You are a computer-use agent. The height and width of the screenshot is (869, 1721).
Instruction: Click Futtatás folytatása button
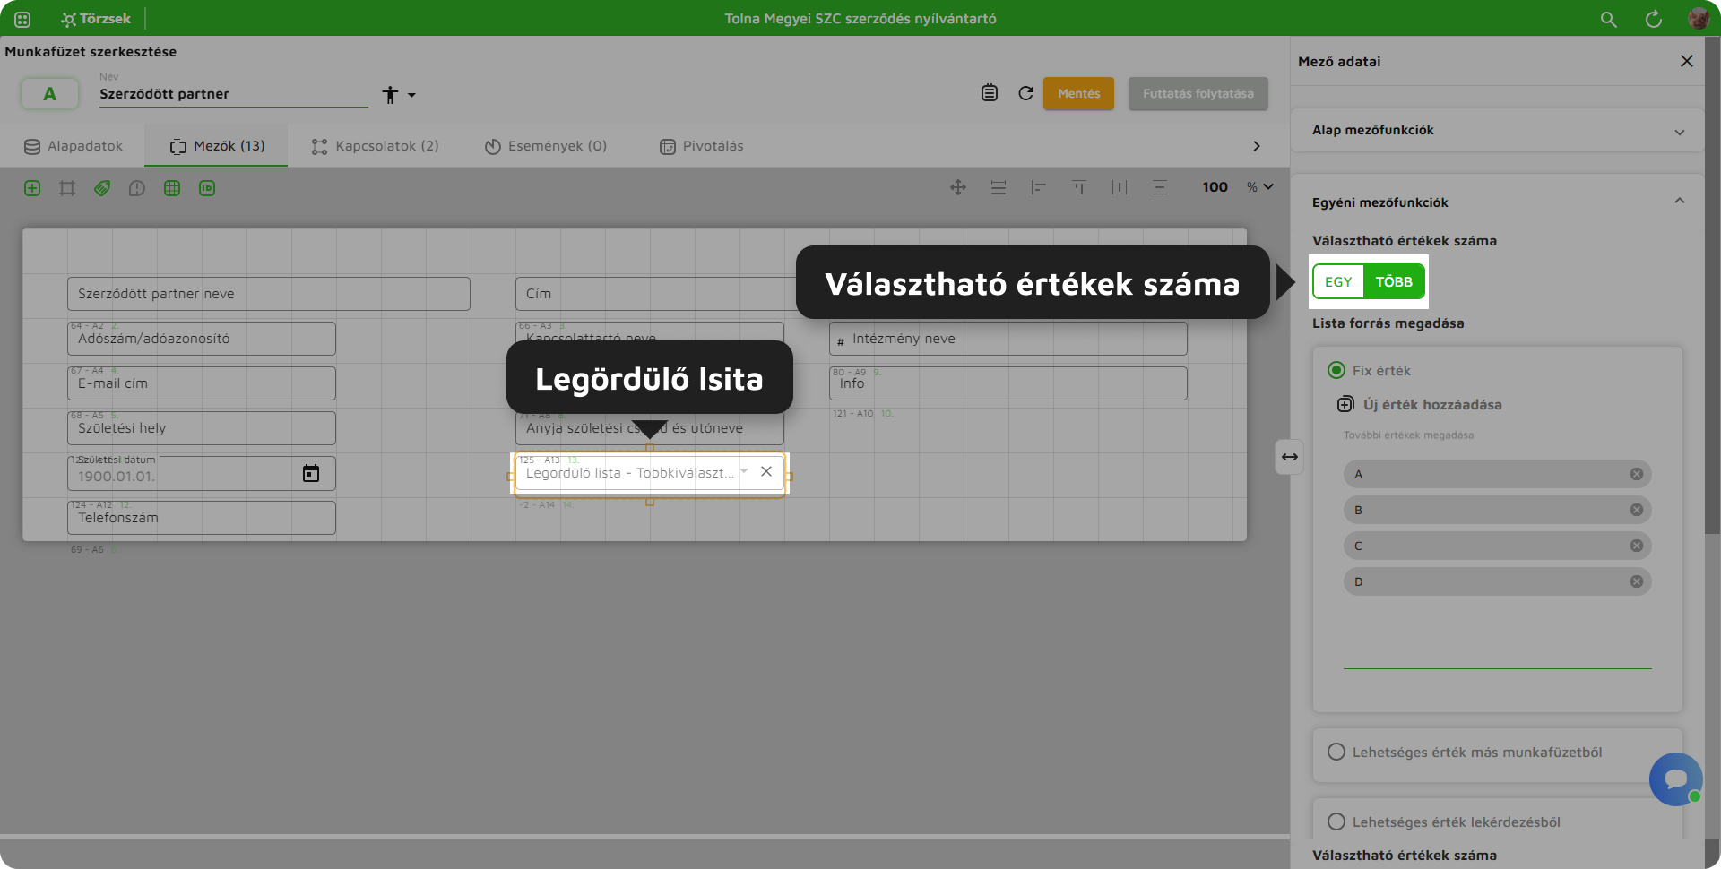(1198, 93)
